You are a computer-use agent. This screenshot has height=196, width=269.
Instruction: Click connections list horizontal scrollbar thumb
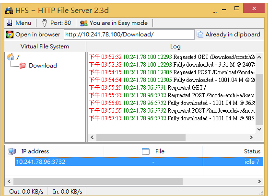[x=98, y=181]
